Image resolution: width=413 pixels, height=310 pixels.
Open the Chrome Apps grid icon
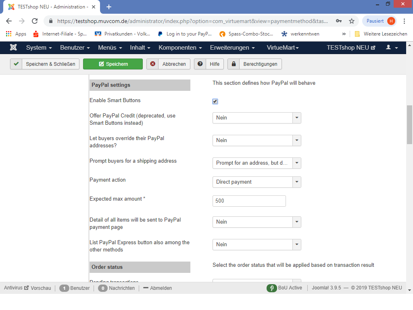(x=8, y=34)
